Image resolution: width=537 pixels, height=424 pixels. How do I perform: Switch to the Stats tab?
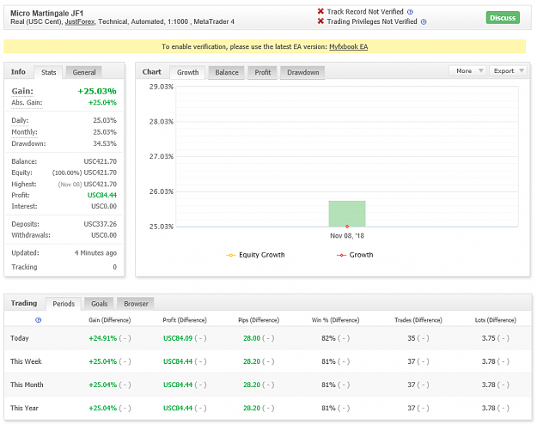click(x=49, y=72)
